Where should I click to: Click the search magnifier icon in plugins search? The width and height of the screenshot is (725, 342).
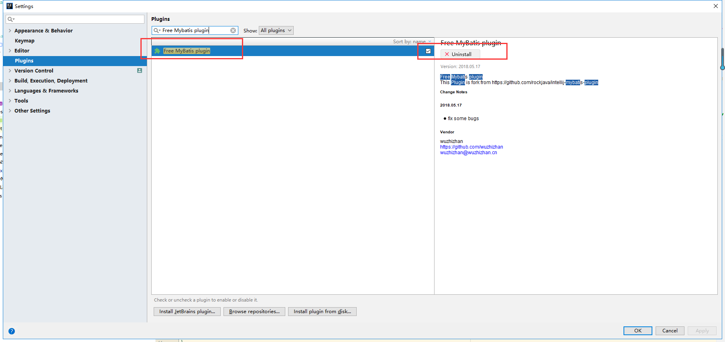pos(157,30)
